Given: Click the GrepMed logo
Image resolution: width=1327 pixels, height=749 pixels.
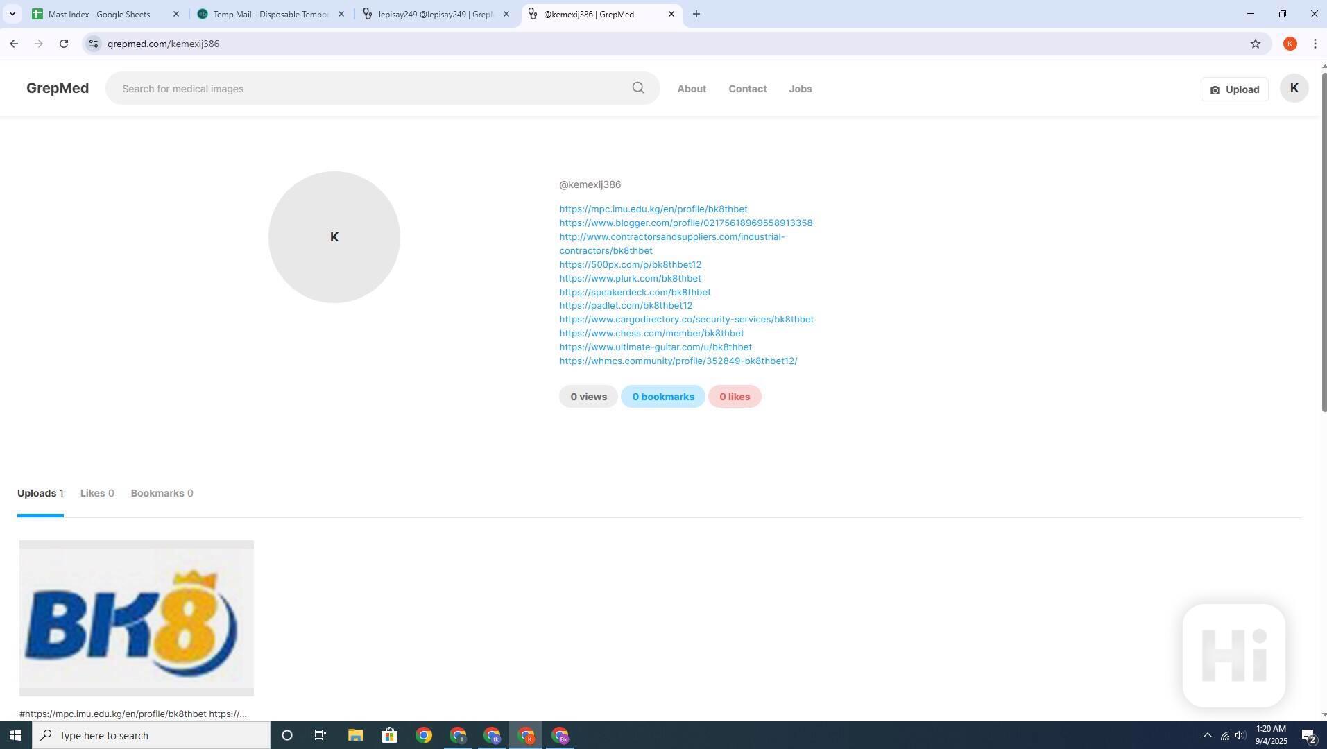Looking at the screenshot, I should point(58,88).
